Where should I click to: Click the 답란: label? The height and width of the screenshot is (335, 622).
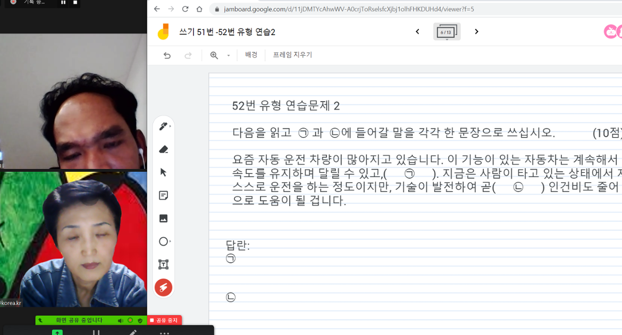(238, 245)
